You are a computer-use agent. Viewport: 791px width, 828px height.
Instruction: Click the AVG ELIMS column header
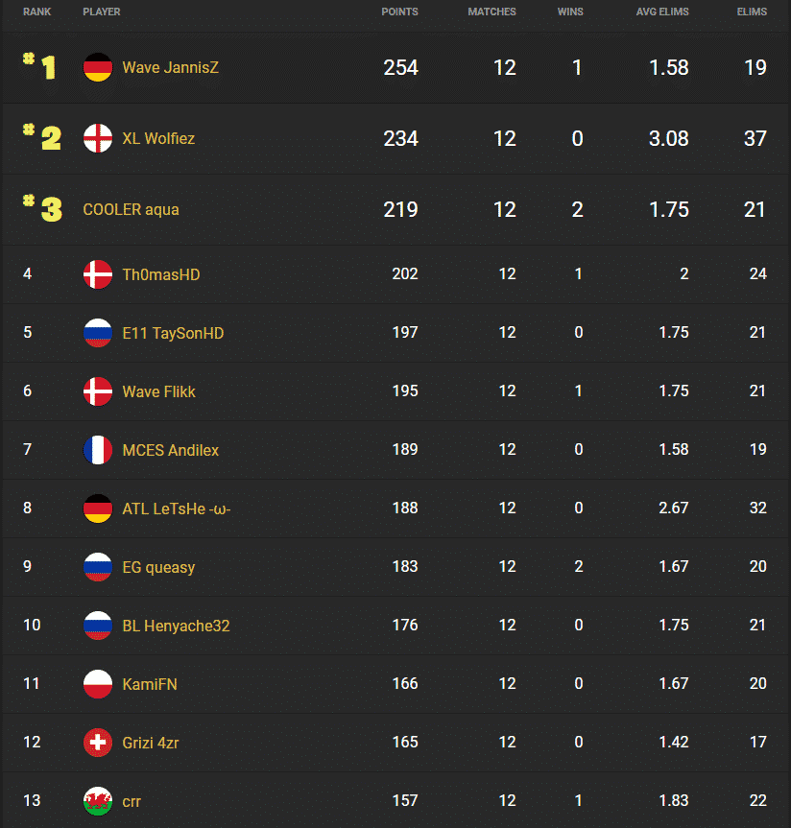pos(662,12)
